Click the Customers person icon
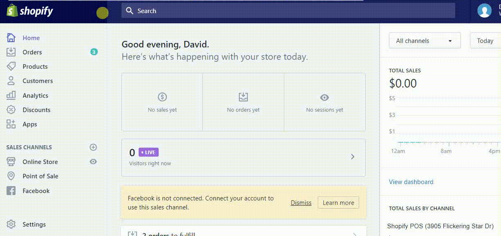The height and width of the screenshot is (236, 501). [11, 81]
